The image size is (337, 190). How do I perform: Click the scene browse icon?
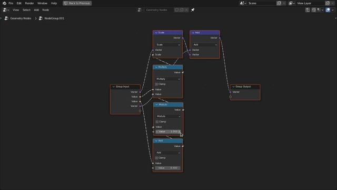(x=243, y=3)
